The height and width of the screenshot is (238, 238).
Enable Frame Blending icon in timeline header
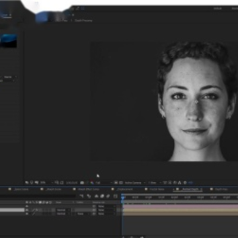(x=102, y=196)
